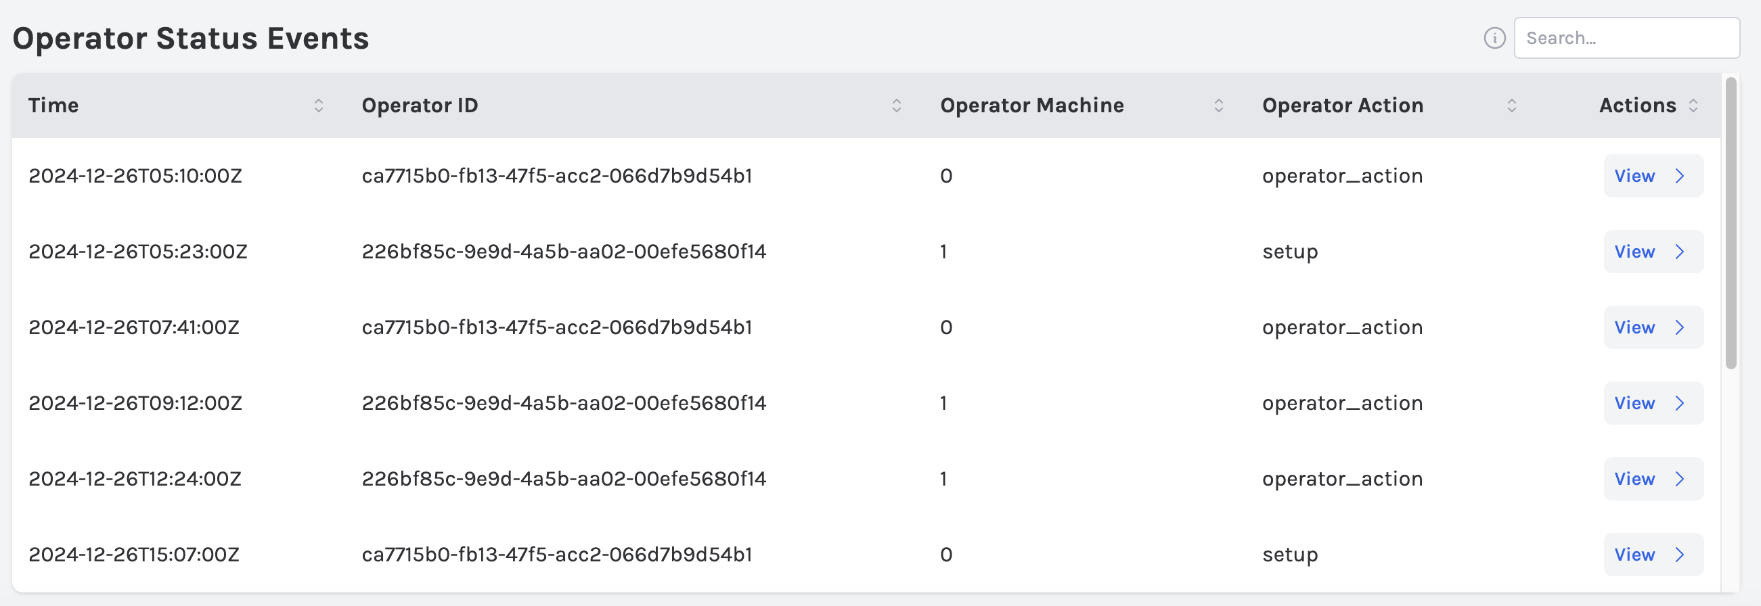Click the Operator ID header label
This screenshot has width=1761, height=606.
click(x=420, y=106)
